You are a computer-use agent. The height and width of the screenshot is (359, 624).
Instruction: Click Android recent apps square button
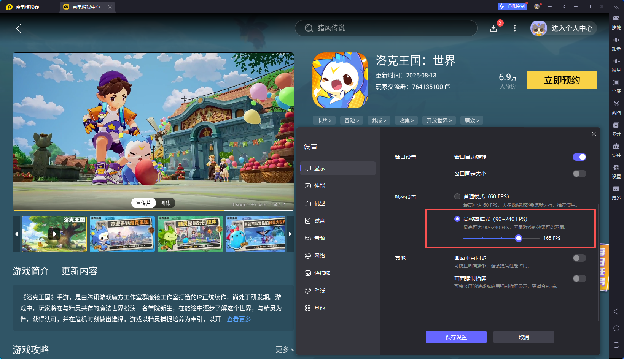(x=616, y=345)
